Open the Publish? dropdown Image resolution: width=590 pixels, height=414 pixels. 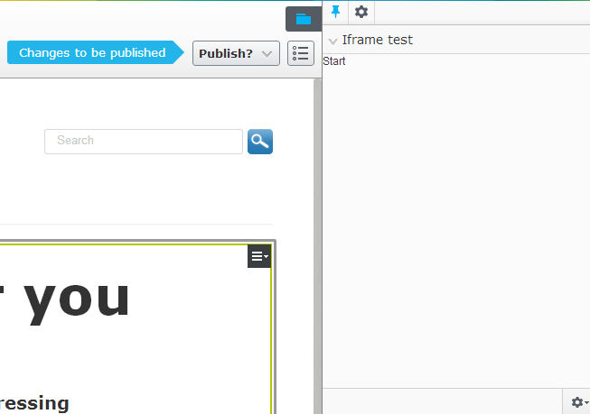coord(235,53)
